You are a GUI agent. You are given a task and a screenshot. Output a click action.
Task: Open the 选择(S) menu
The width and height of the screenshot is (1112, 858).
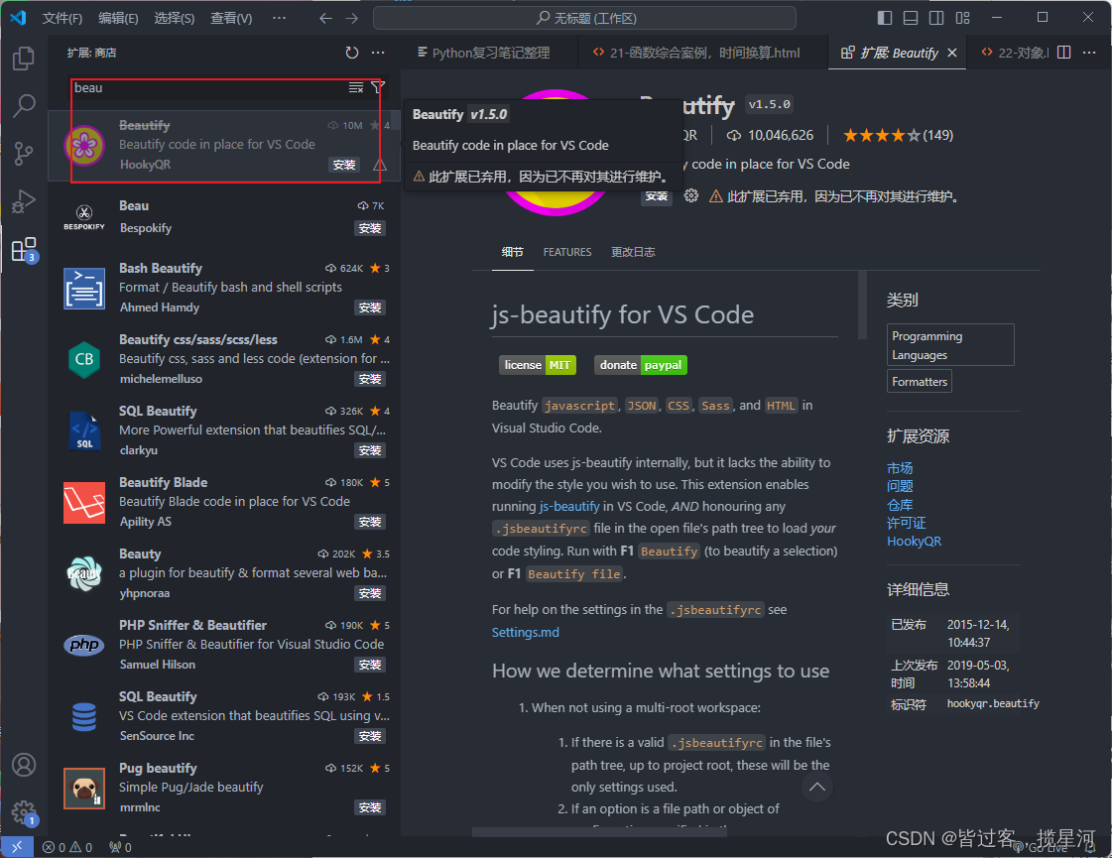(175, 18)
